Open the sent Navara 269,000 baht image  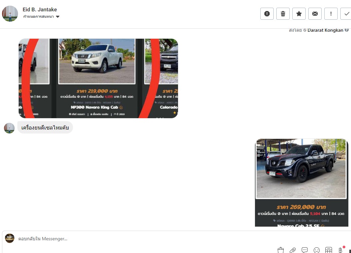(302, 183)
